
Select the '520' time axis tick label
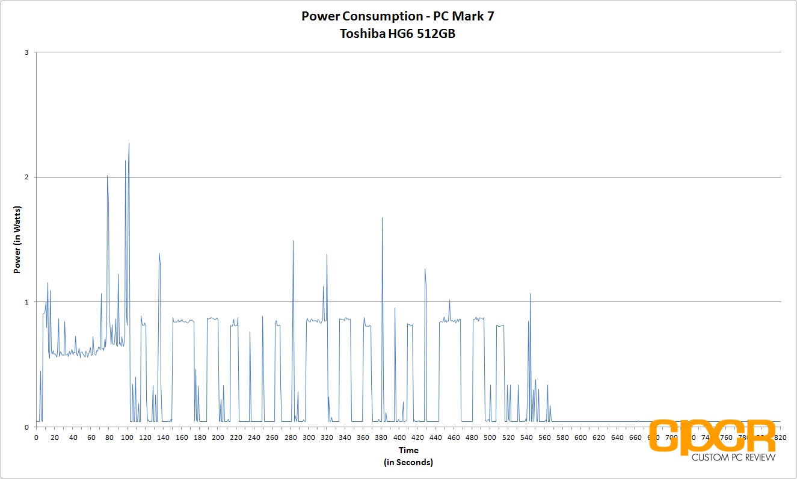pyautogui.click(x=508, y=437)
